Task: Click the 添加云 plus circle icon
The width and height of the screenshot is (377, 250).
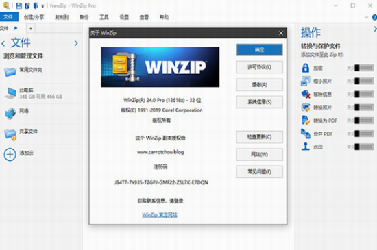Action: point(10,154)
